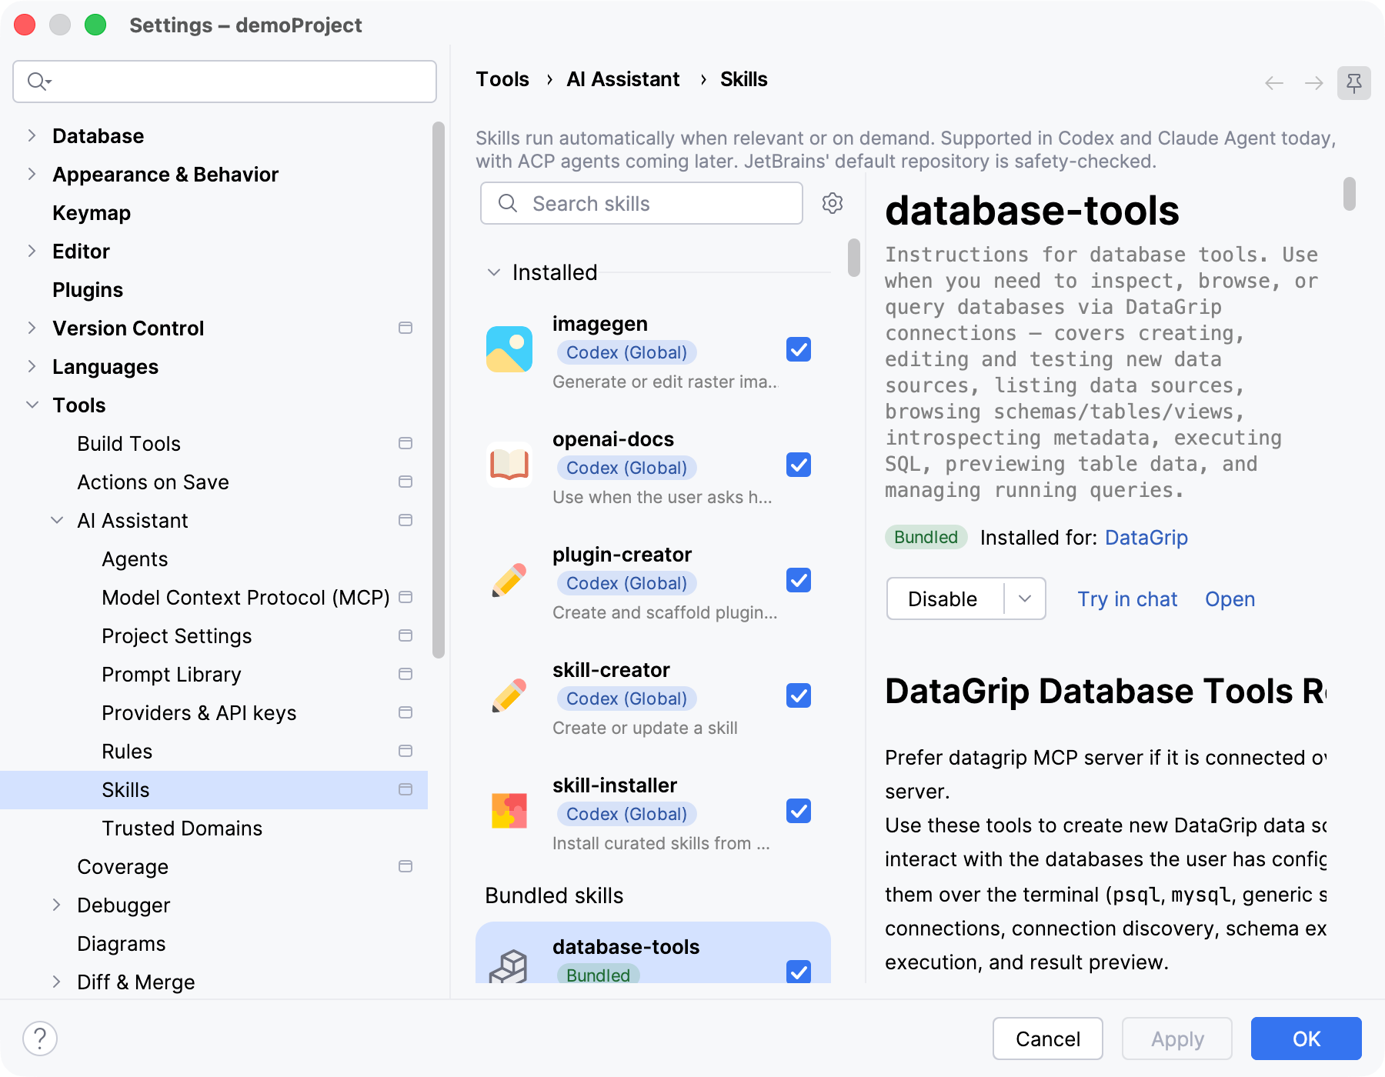This screenshot has height=1077, width=1385.
Task: Expand the Languages node
Action: pos(32,366)
